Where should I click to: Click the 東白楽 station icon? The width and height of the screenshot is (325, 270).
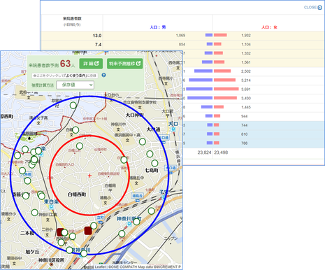coord(51,207)
